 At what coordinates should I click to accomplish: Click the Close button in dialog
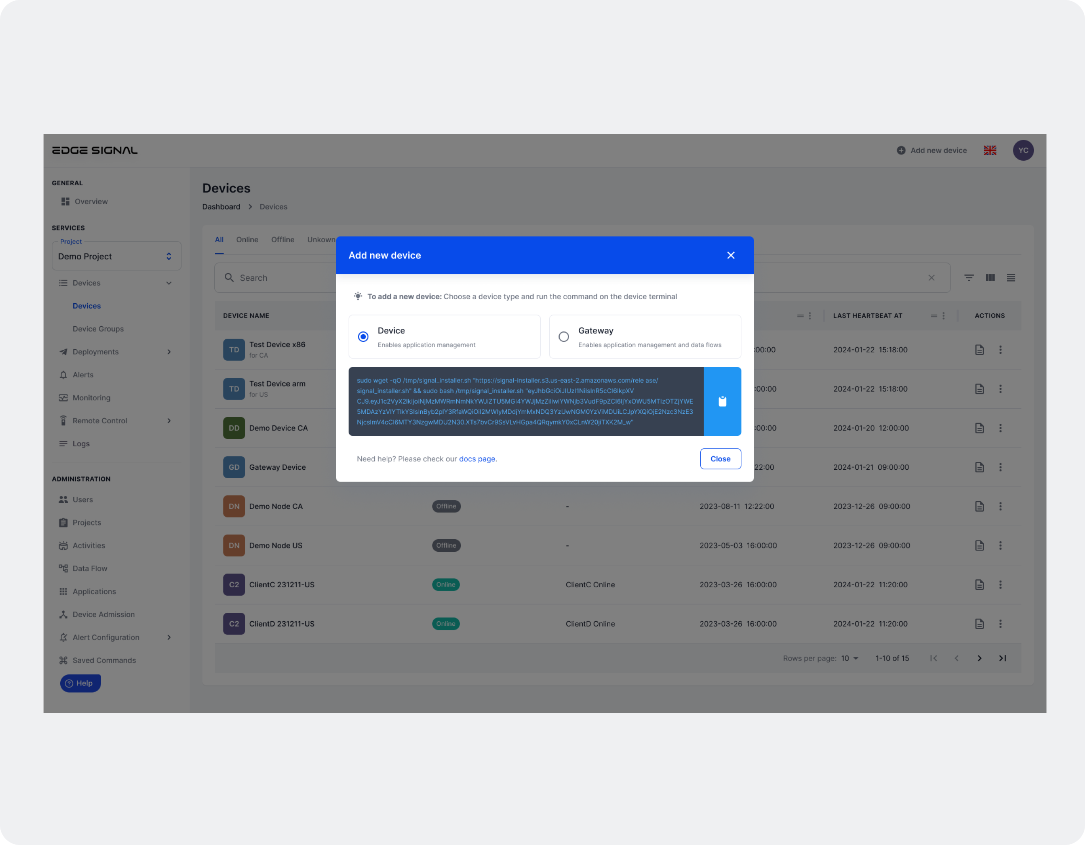click(720, 459)
